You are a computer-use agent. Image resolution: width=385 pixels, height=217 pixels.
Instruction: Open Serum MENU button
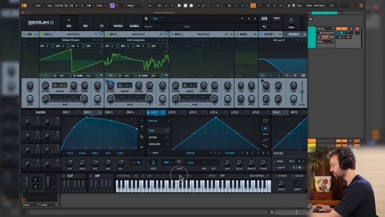click(277, 19)
